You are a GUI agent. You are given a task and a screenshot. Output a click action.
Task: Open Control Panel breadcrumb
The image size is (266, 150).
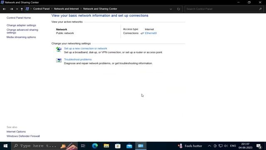41,9
